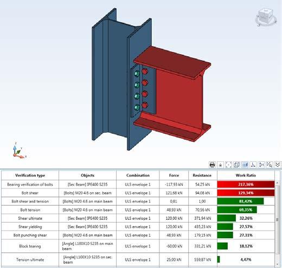Click the axes display icon
Viewport: 282px width, 268px height.
point(253,165)
